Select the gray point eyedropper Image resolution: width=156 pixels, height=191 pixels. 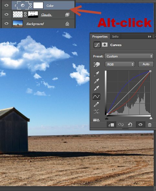[96, 81]
